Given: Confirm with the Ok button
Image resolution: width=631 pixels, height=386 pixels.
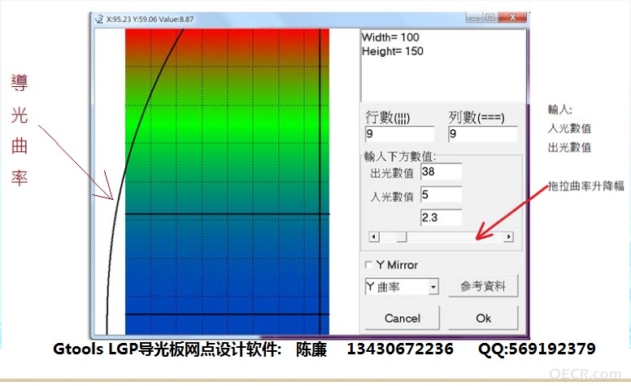Looking at the screenshot, I should [483, 318].
